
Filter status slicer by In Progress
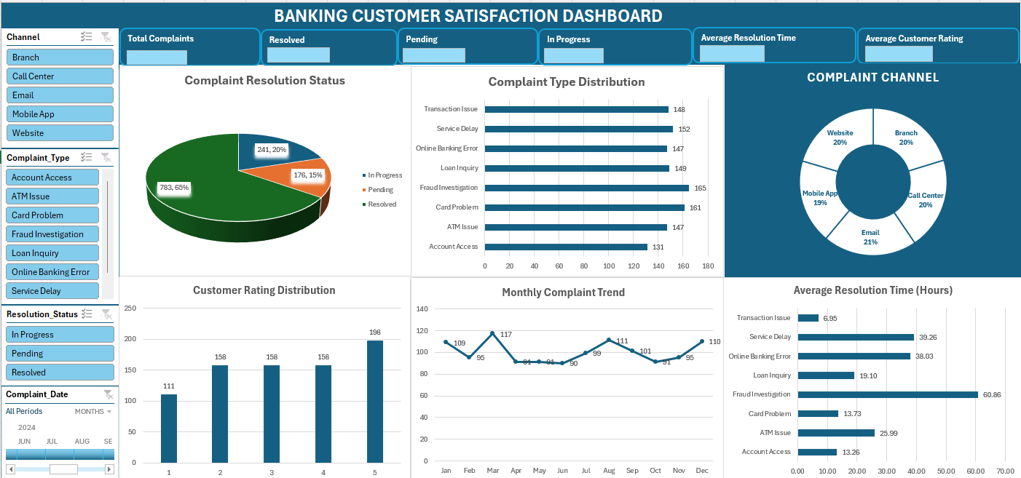coord(60,335)
